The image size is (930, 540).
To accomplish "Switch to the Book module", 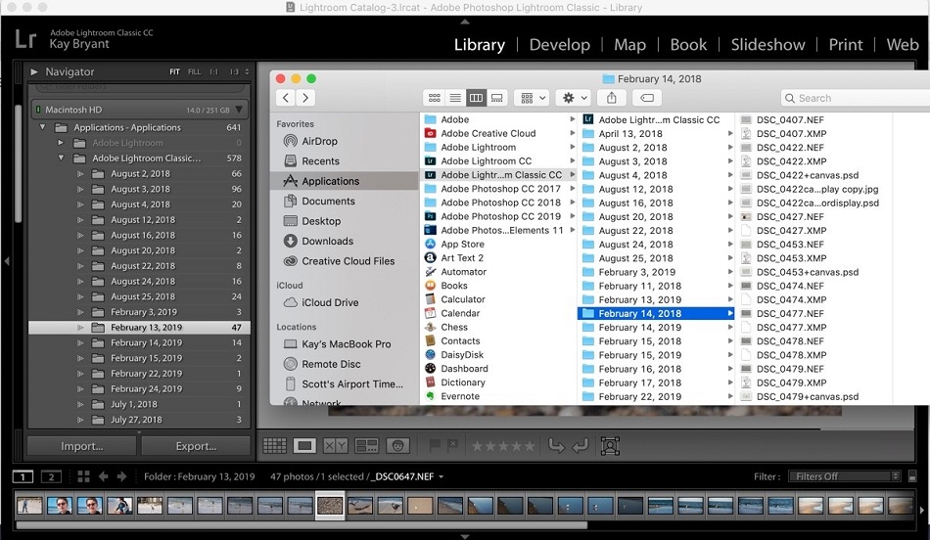I will 688,44.
